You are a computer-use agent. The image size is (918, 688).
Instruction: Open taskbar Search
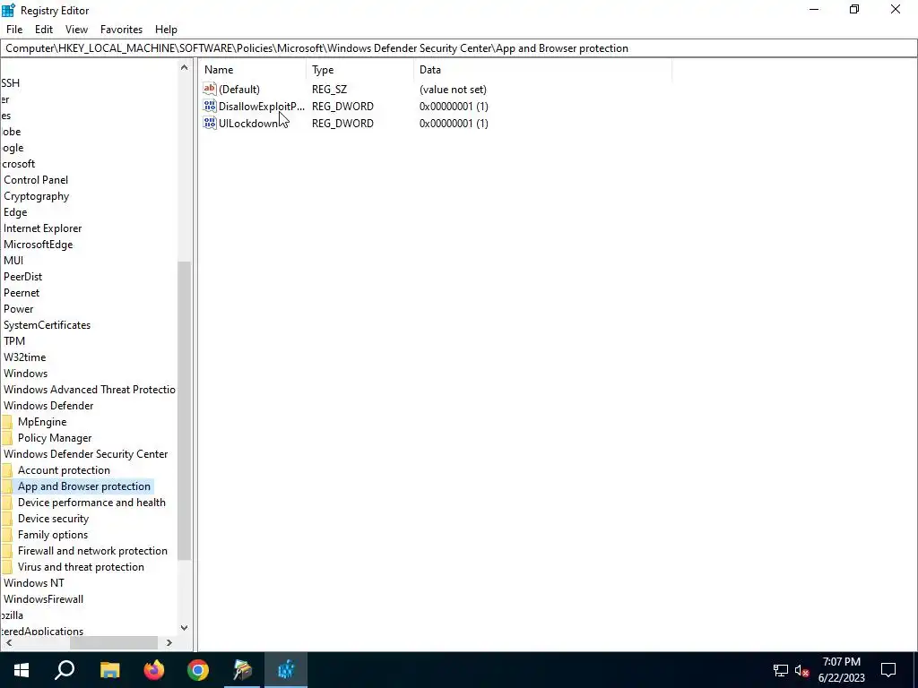point(65,670)
